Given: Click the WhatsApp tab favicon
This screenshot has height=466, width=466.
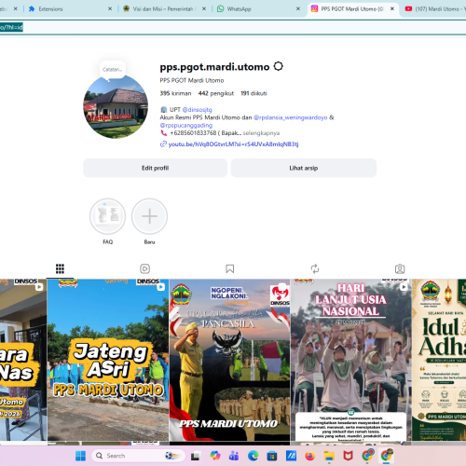Looking at the screenshot, I should [x=220, y=8].
